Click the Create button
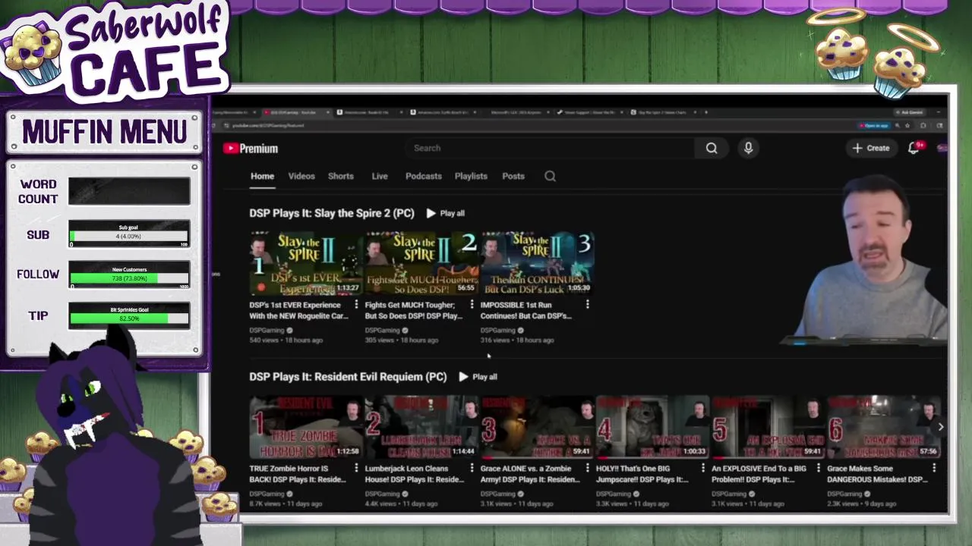The width and height of the screenshot is (972, 546). [x=870, y=149]
